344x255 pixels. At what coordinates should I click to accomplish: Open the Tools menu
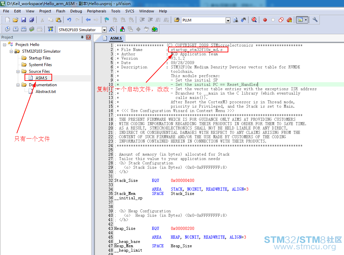(x=116, y=11)
